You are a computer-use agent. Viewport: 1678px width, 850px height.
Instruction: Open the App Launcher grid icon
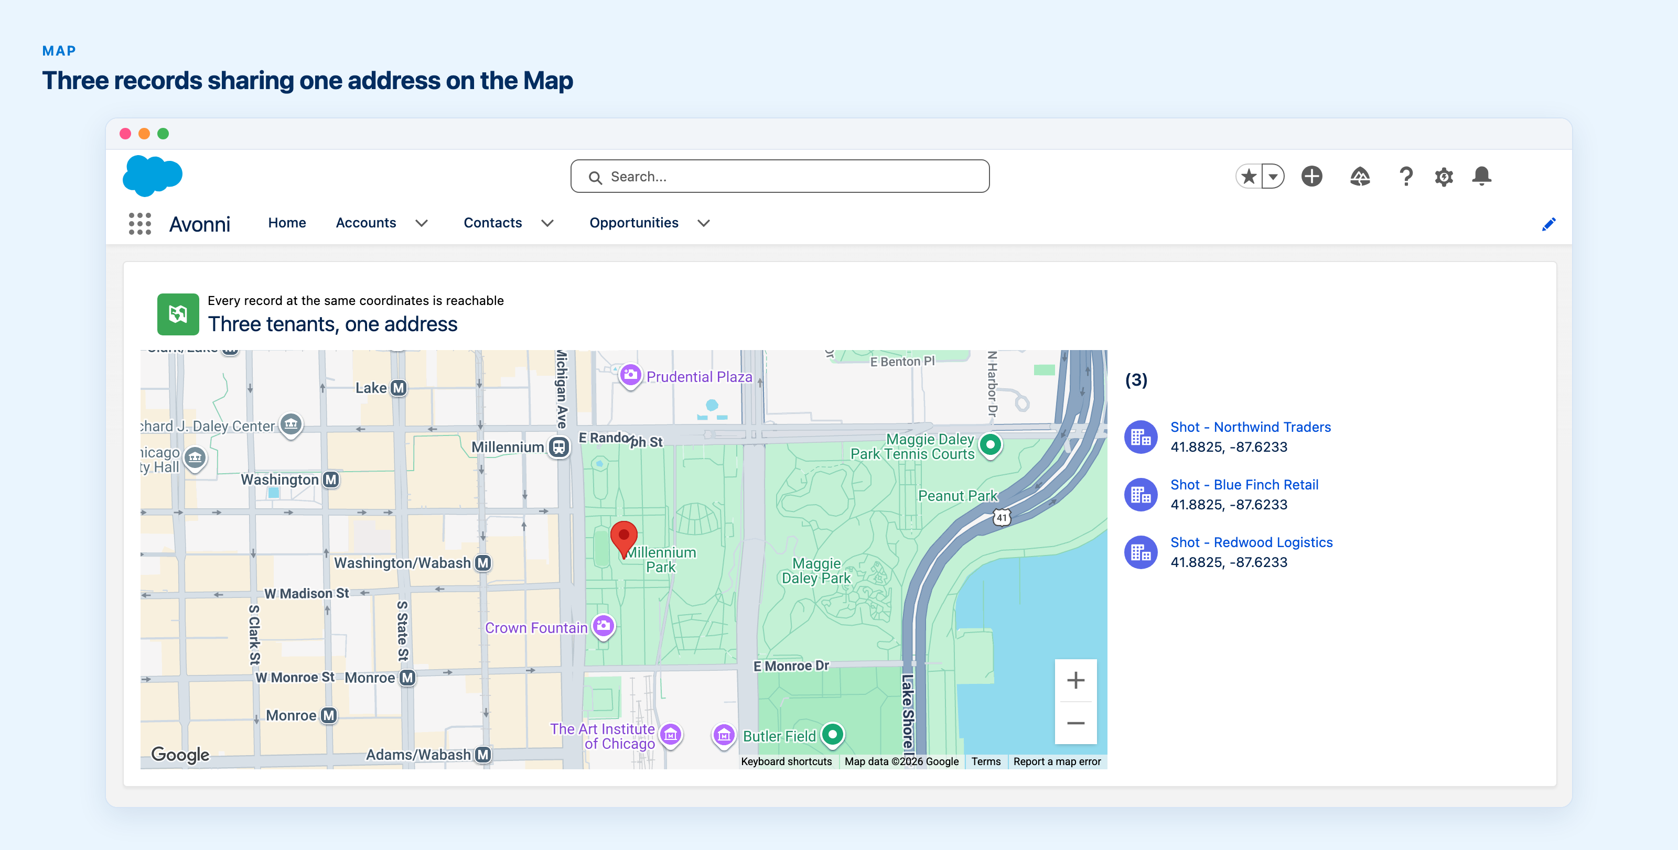(x=140, y=223)
